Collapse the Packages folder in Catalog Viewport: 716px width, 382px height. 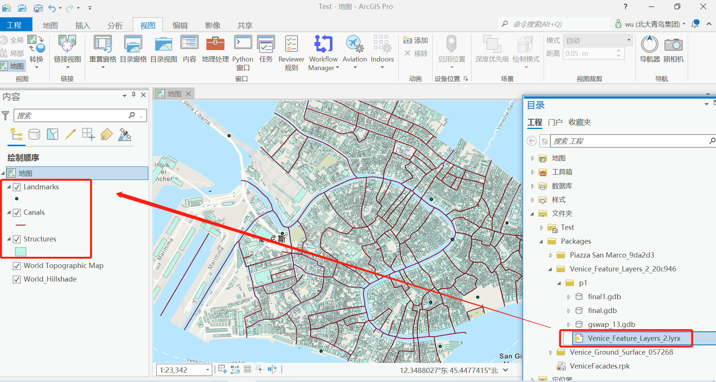[x=541, y=241]
